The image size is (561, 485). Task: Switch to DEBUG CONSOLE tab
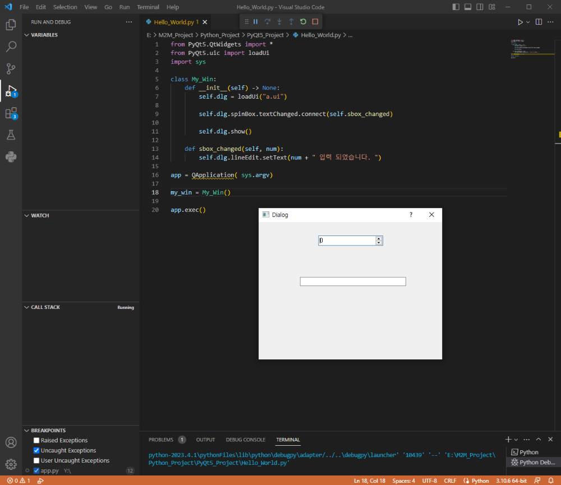(x=246, y=440)
